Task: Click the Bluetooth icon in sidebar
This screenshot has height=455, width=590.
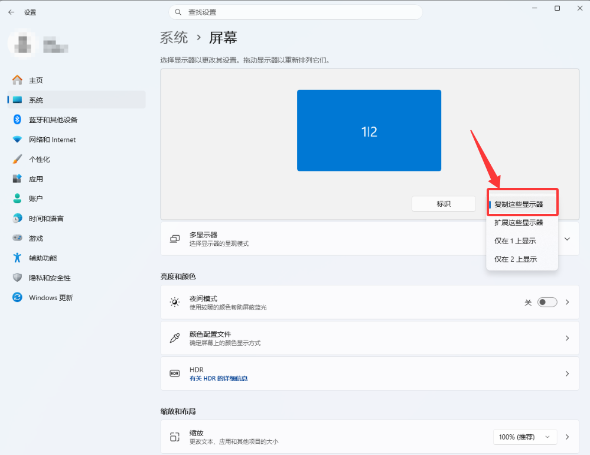Action: click(17, 120)
